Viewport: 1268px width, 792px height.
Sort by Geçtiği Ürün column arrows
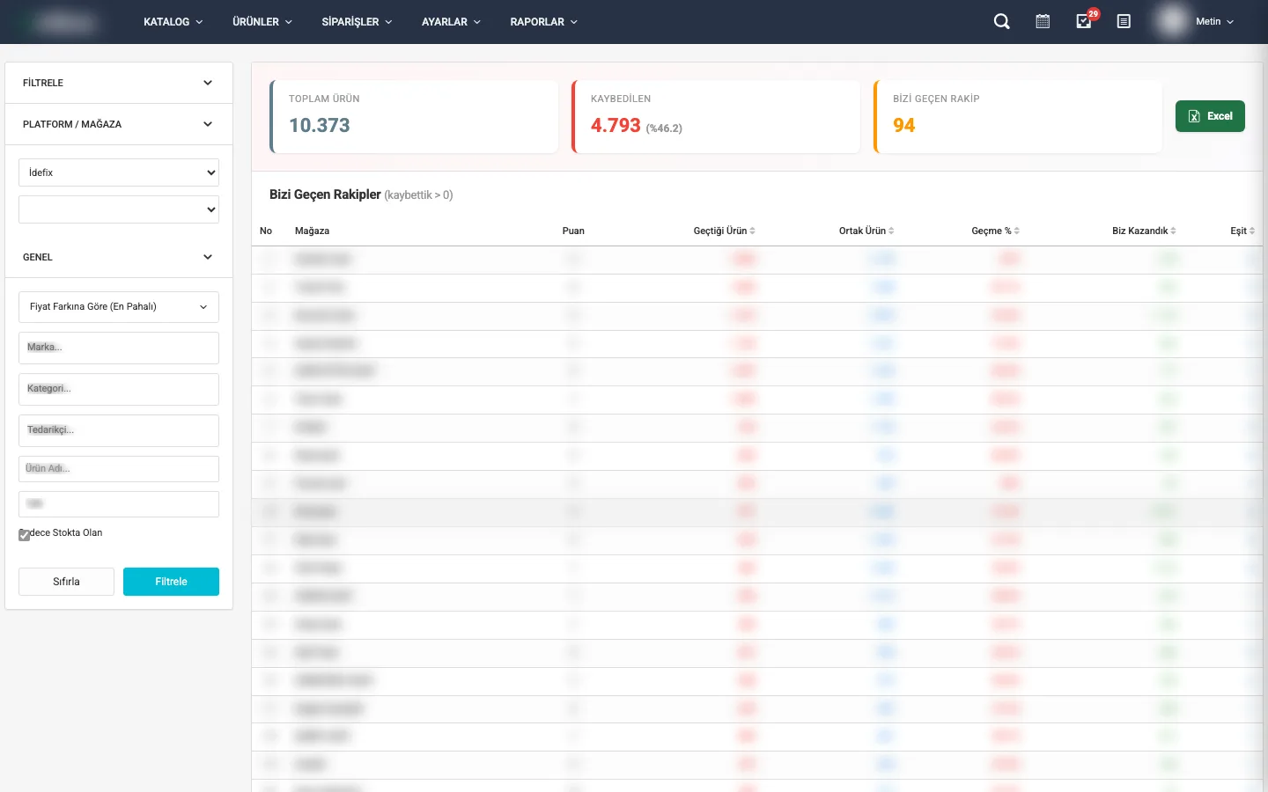pyautogui.click(x=752, y=231)
